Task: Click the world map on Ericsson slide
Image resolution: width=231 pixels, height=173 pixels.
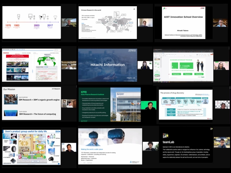Action: coord(115,25)
